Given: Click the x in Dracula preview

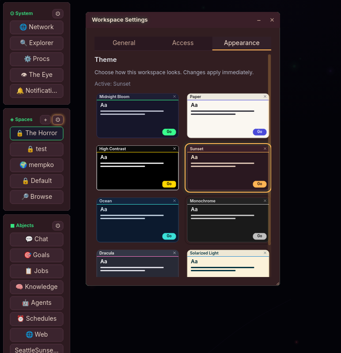Looking at the screenshot, I should 174,253.
